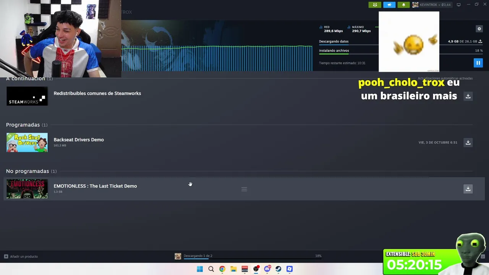Click the downloading game icon in status bar
Viewport: 489px width, 275px height.
click(178, 256)
